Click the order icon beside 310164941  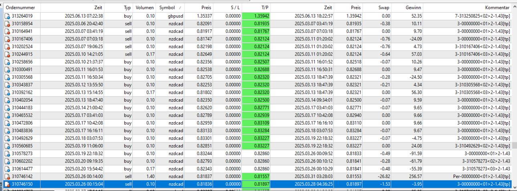[x=7, y=32]
